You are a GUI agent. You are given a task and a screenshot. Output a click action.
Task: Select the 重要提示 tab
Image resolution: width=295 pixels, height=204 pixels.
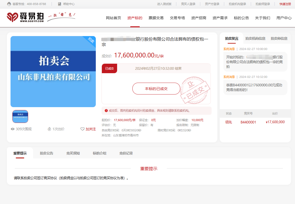[20, 153]
